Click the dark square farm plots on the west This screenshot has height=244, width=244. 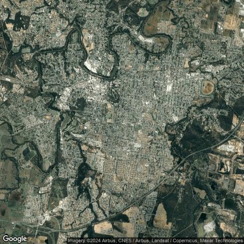pyautogui.click(x=29, y=154)
